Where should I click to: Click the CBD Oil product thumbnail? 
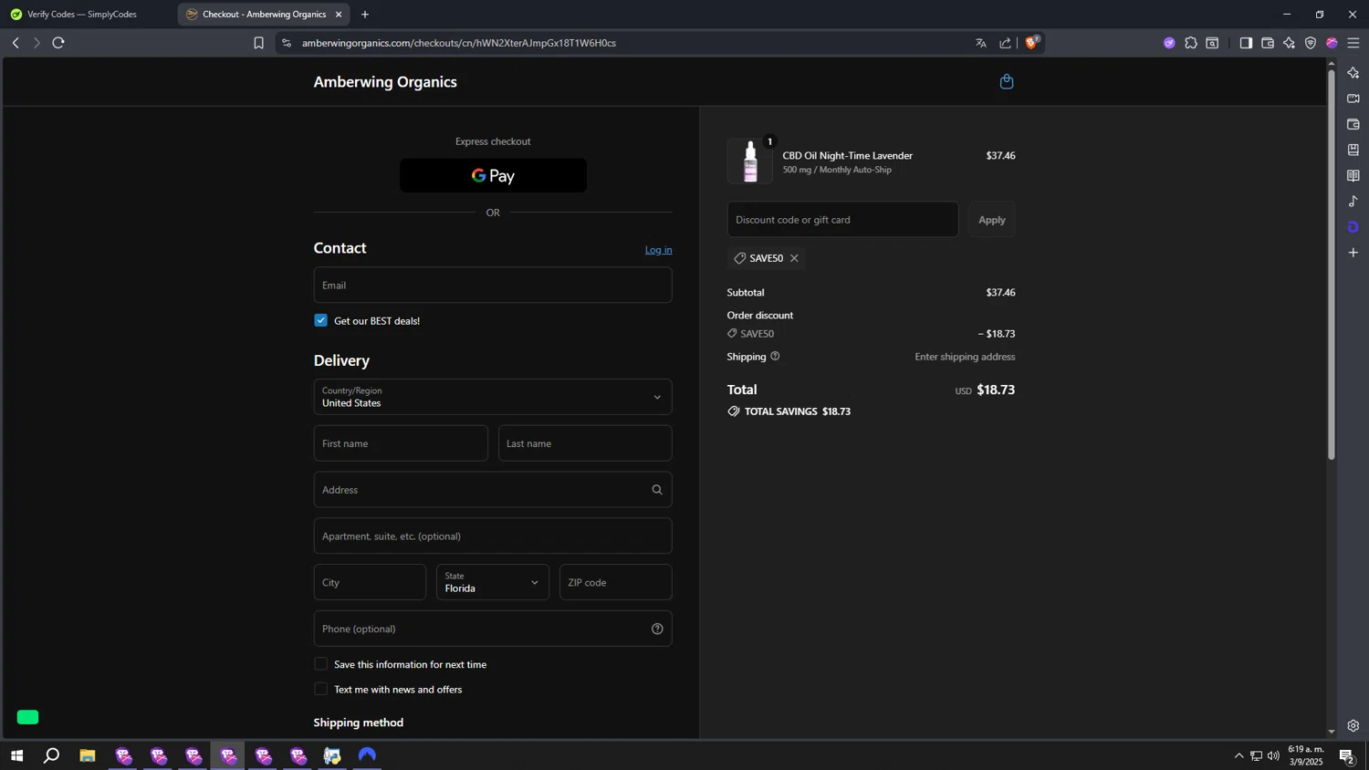(750, 161)
